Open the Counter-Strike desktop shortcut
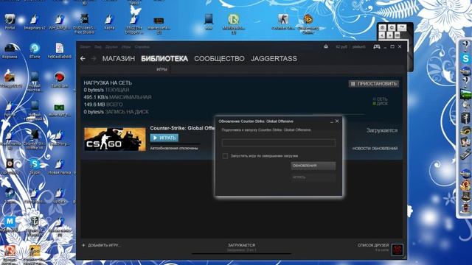Screen dimensions: 472x265 pyautogui.click(x=283, y=22)
